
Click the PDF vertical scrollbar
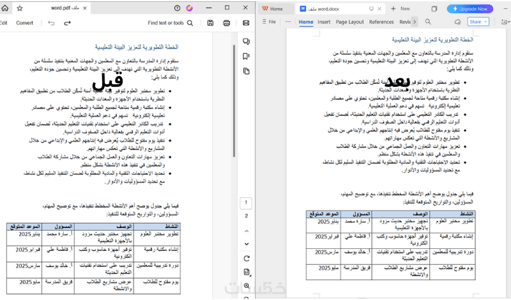pos(234,101)
